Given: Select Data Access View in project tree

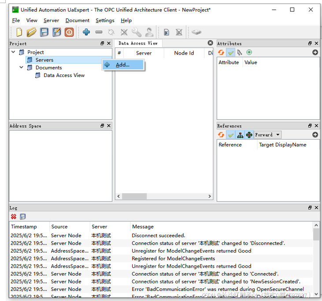Looking at the screenshot, I should (64, 75).
